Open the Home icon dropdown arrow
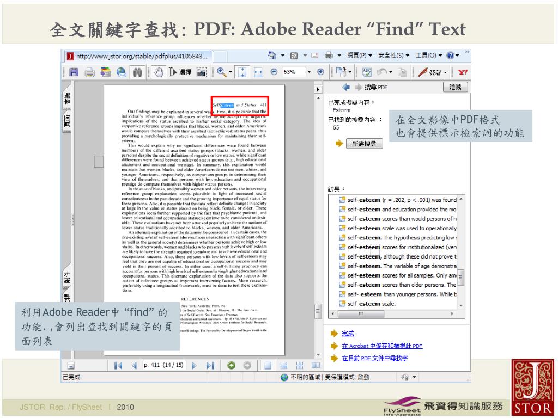 click(x=283, y=56)
